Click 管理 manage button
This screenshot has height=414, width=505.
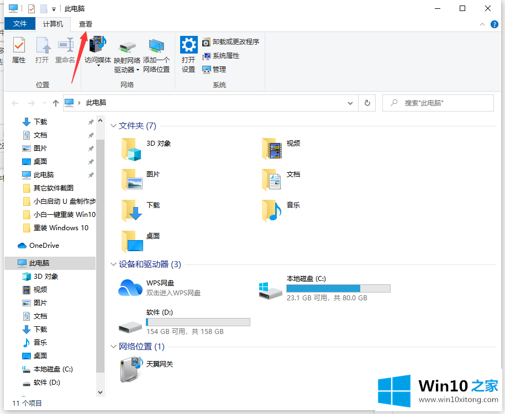[214, 70]
